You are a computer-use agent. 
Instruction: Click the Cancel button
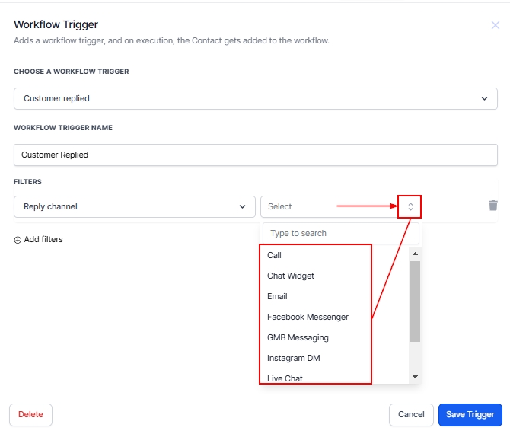point(411,415)
